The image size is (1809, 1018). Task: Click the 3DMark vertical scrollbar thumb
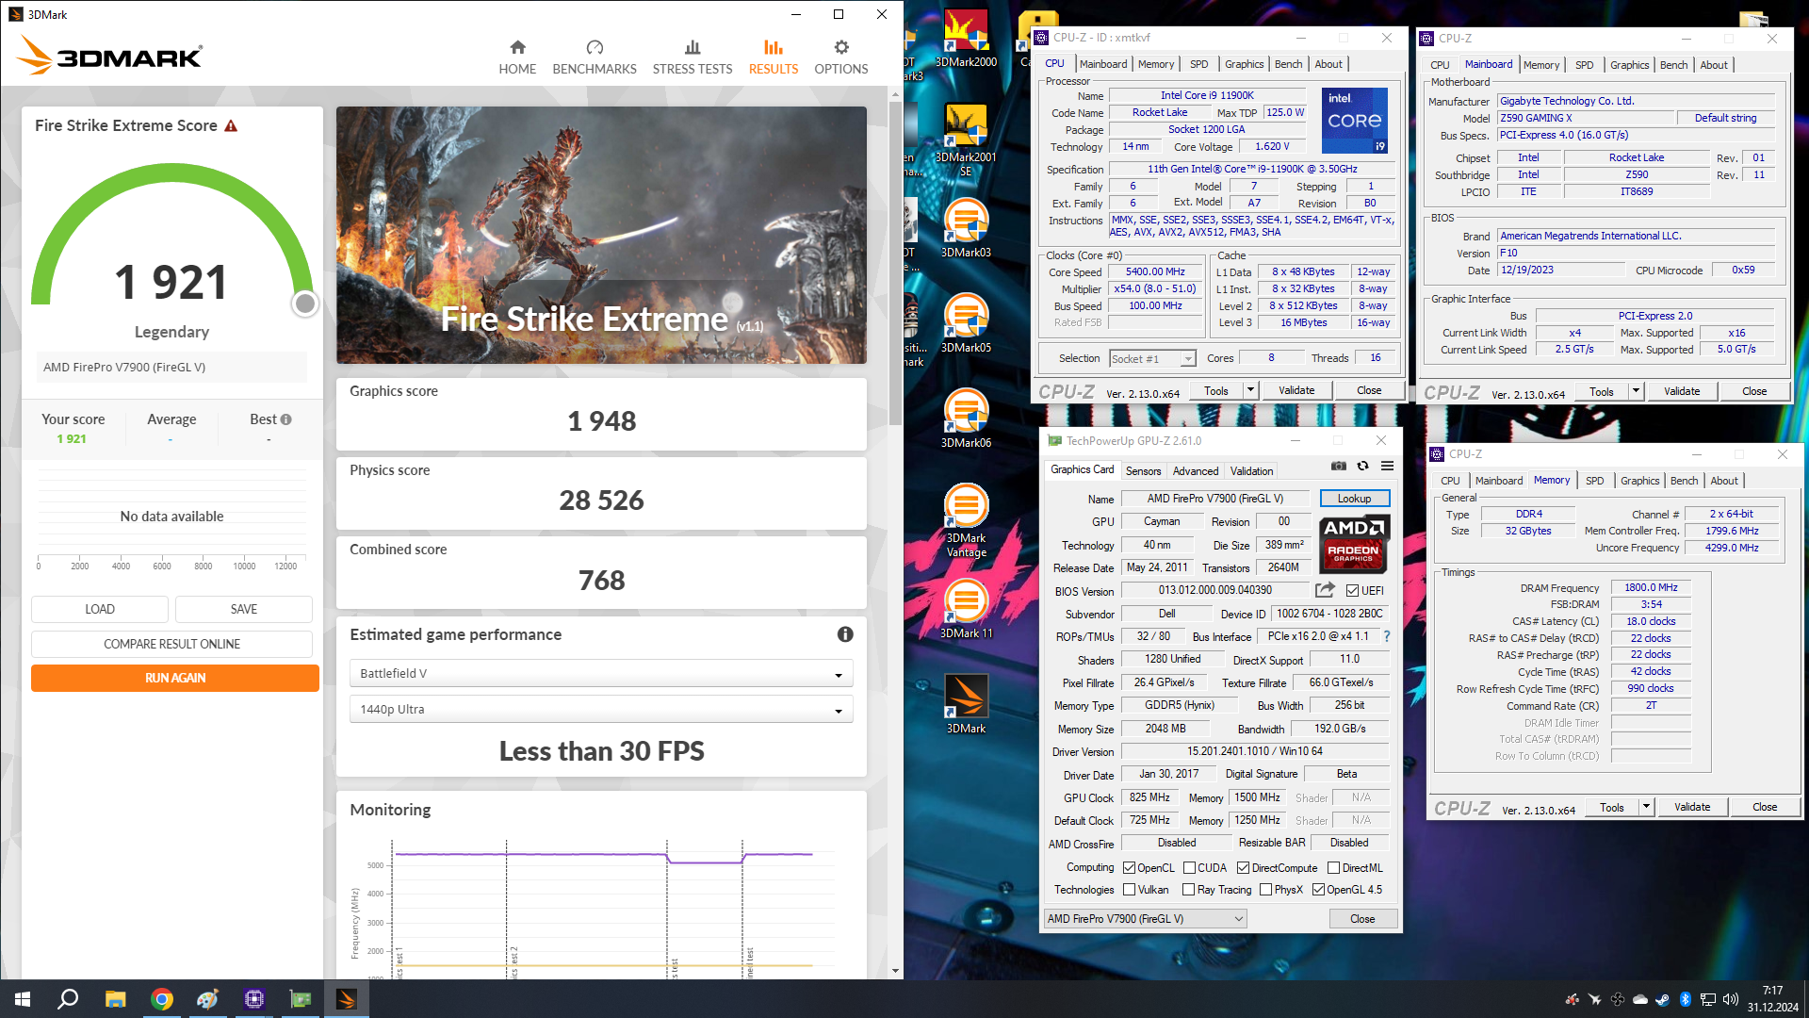[895, 264]
